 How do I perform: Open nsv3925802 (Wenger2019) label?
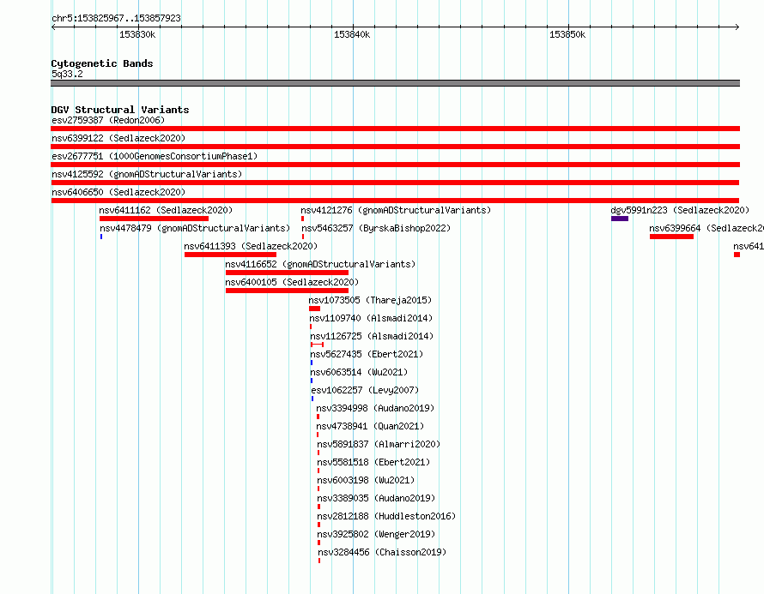(x=376, y=534)
